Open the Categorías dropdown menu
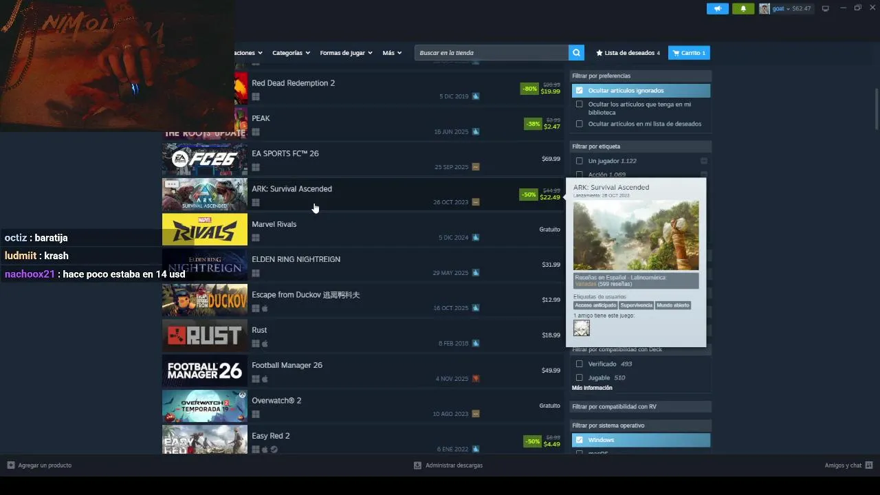880x495 pixels. (x=291, y=53)
